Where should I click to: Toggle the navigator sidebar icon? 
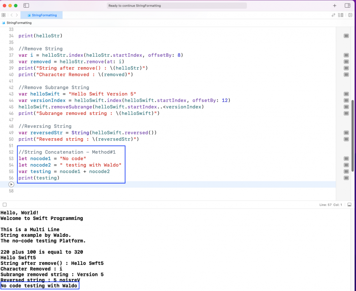[x=26, y=6]
